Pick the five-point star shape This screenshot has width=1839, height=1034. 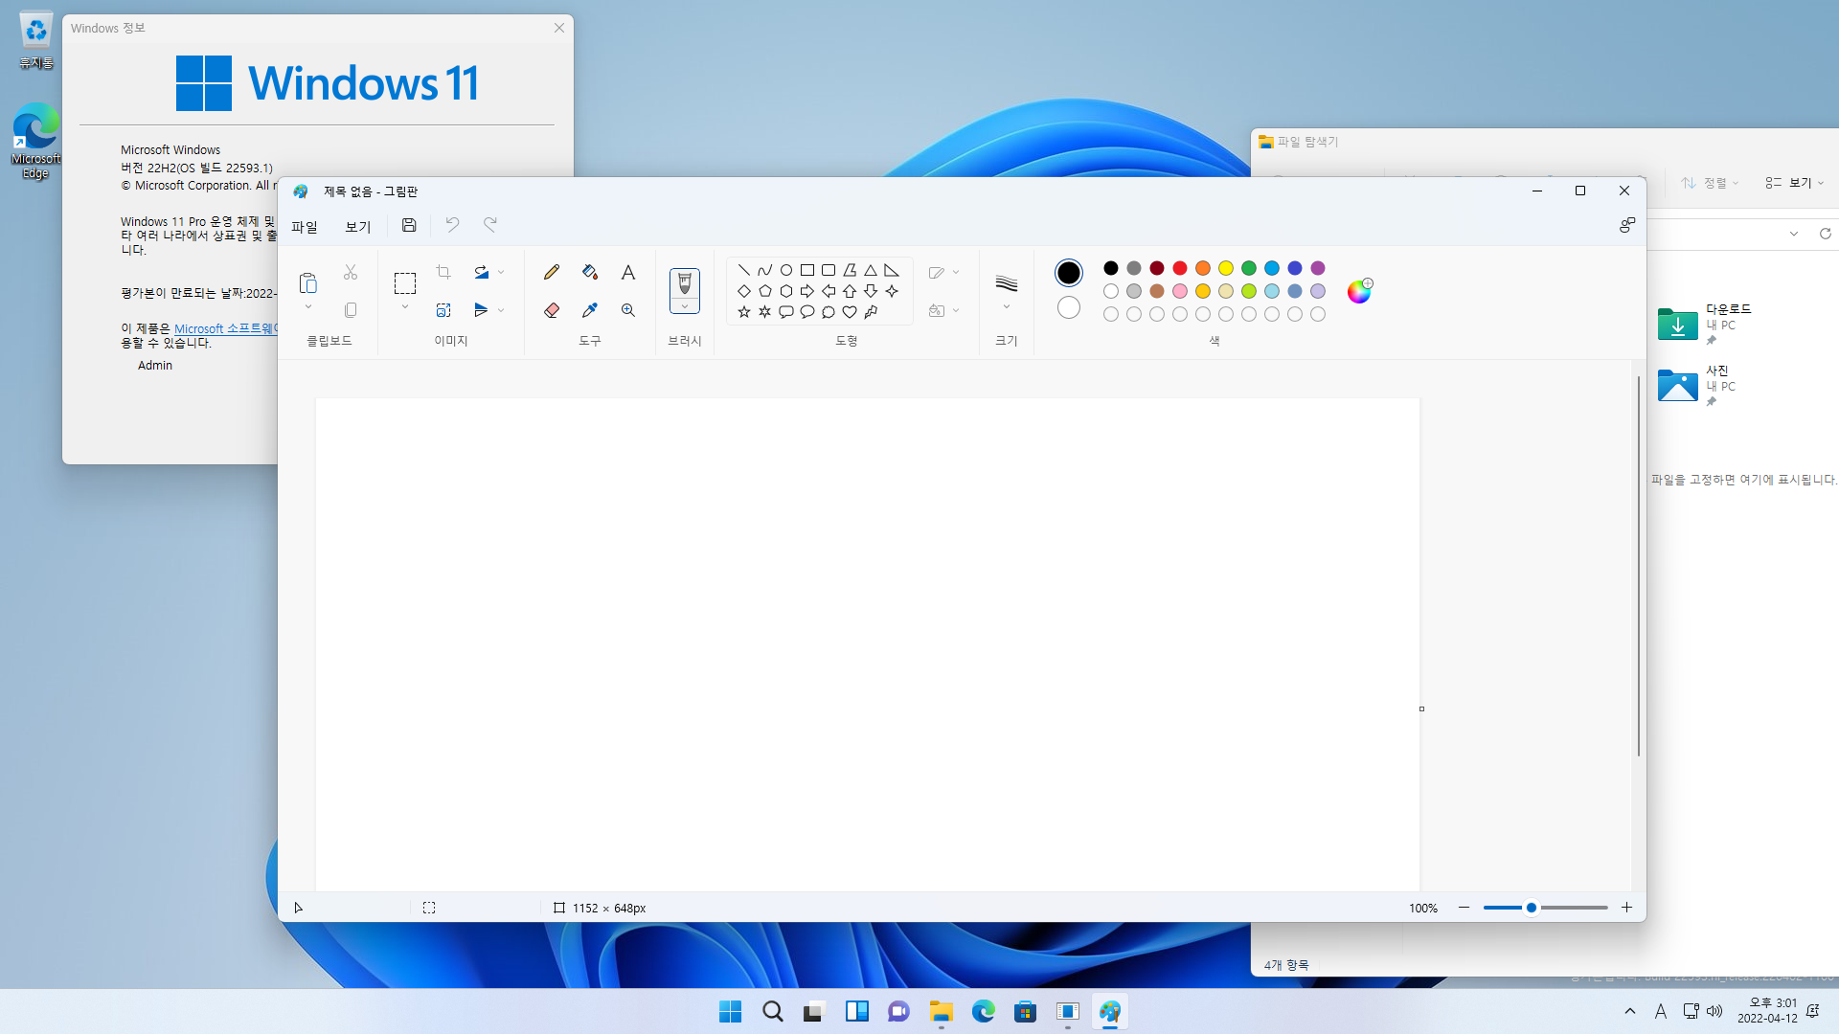744,312
